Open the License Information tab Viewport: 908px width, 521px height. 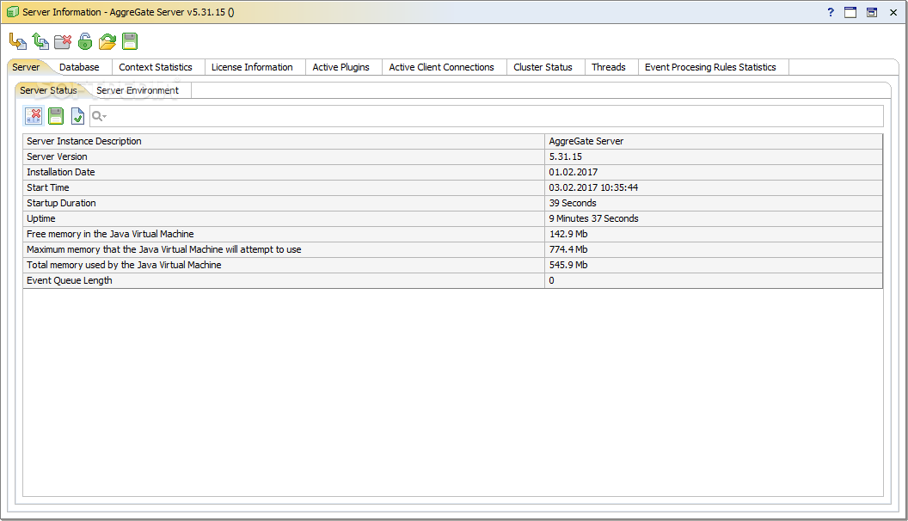[x=252, y=67]
